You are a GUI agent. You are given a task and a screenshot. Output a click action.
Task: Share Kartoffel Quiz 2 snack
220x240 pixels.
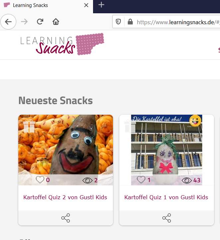[x=66, y=218]
